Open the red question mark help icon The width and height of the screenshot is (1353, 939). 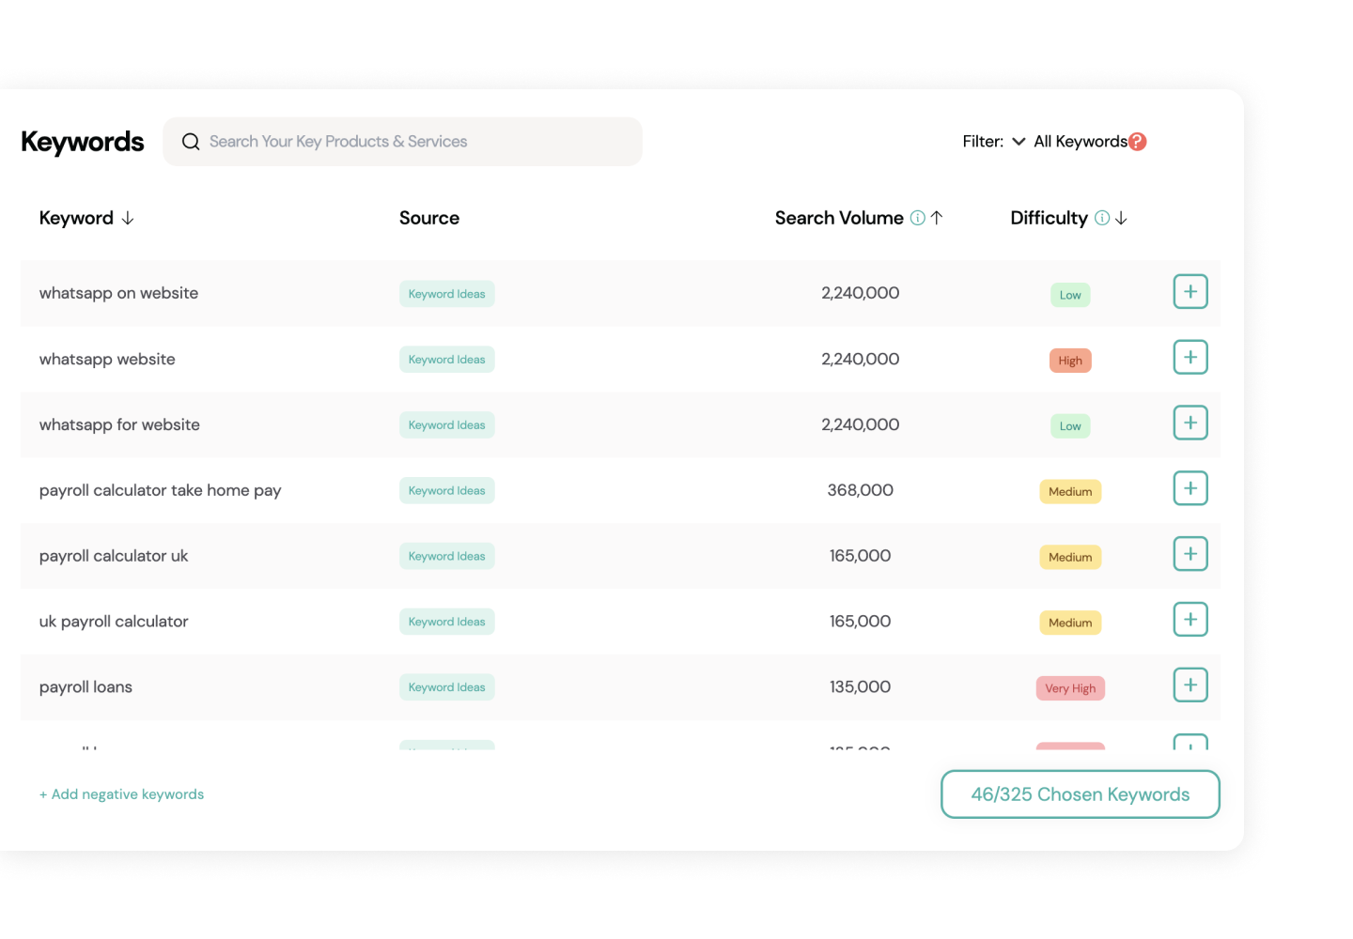1138,141
